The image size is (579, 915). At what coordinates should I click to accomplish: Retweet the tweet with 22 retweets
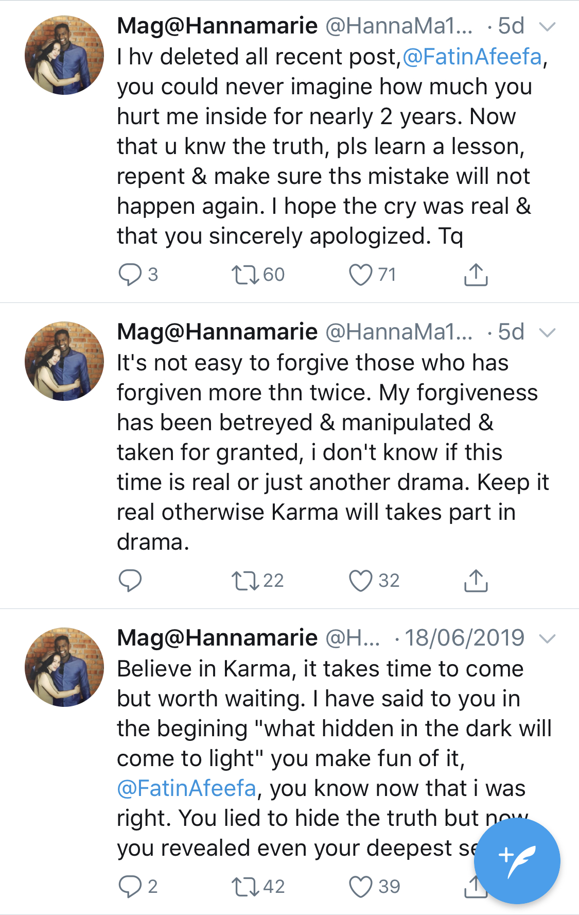(245, 581)
